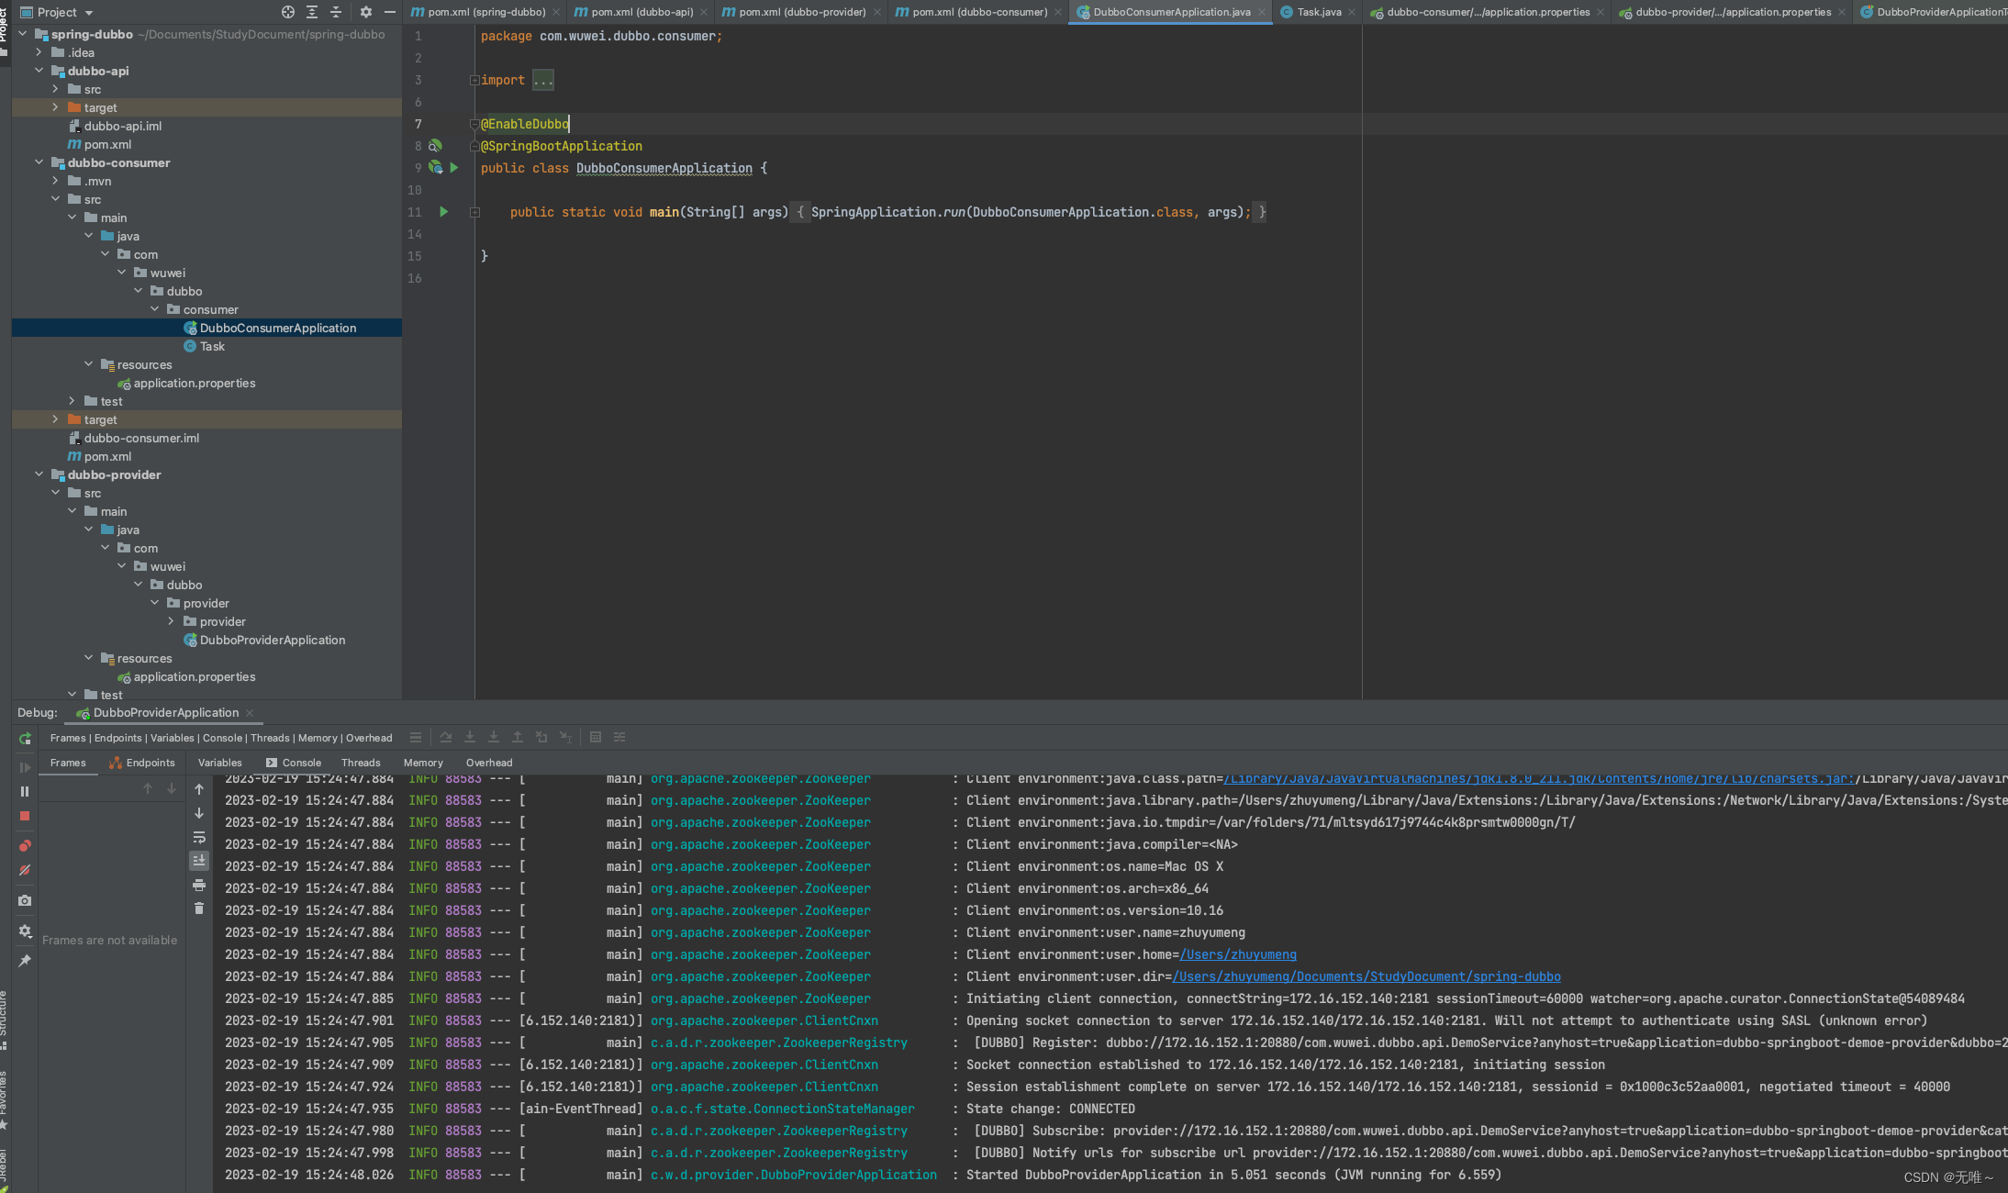Click the thread dump camera icon
Viewport: 2008px width, 1193px height.
click(x=25, y=900)
